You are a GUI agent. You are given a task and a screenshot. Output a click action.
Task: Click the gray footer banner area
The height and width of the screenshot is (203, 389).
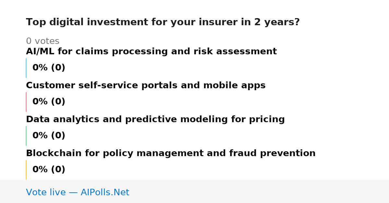click(194, 192)
